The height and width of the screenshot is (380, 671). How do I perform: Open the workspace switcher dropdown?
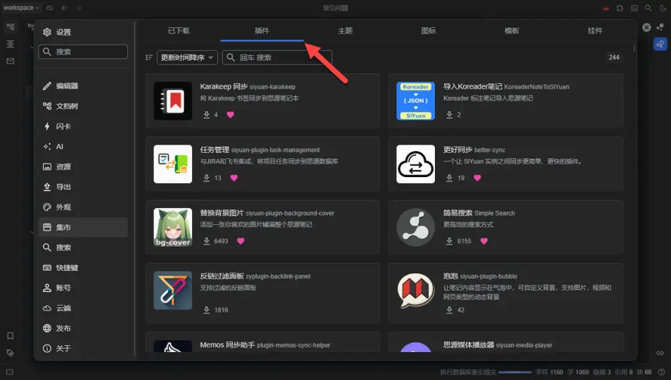(21, 7)
